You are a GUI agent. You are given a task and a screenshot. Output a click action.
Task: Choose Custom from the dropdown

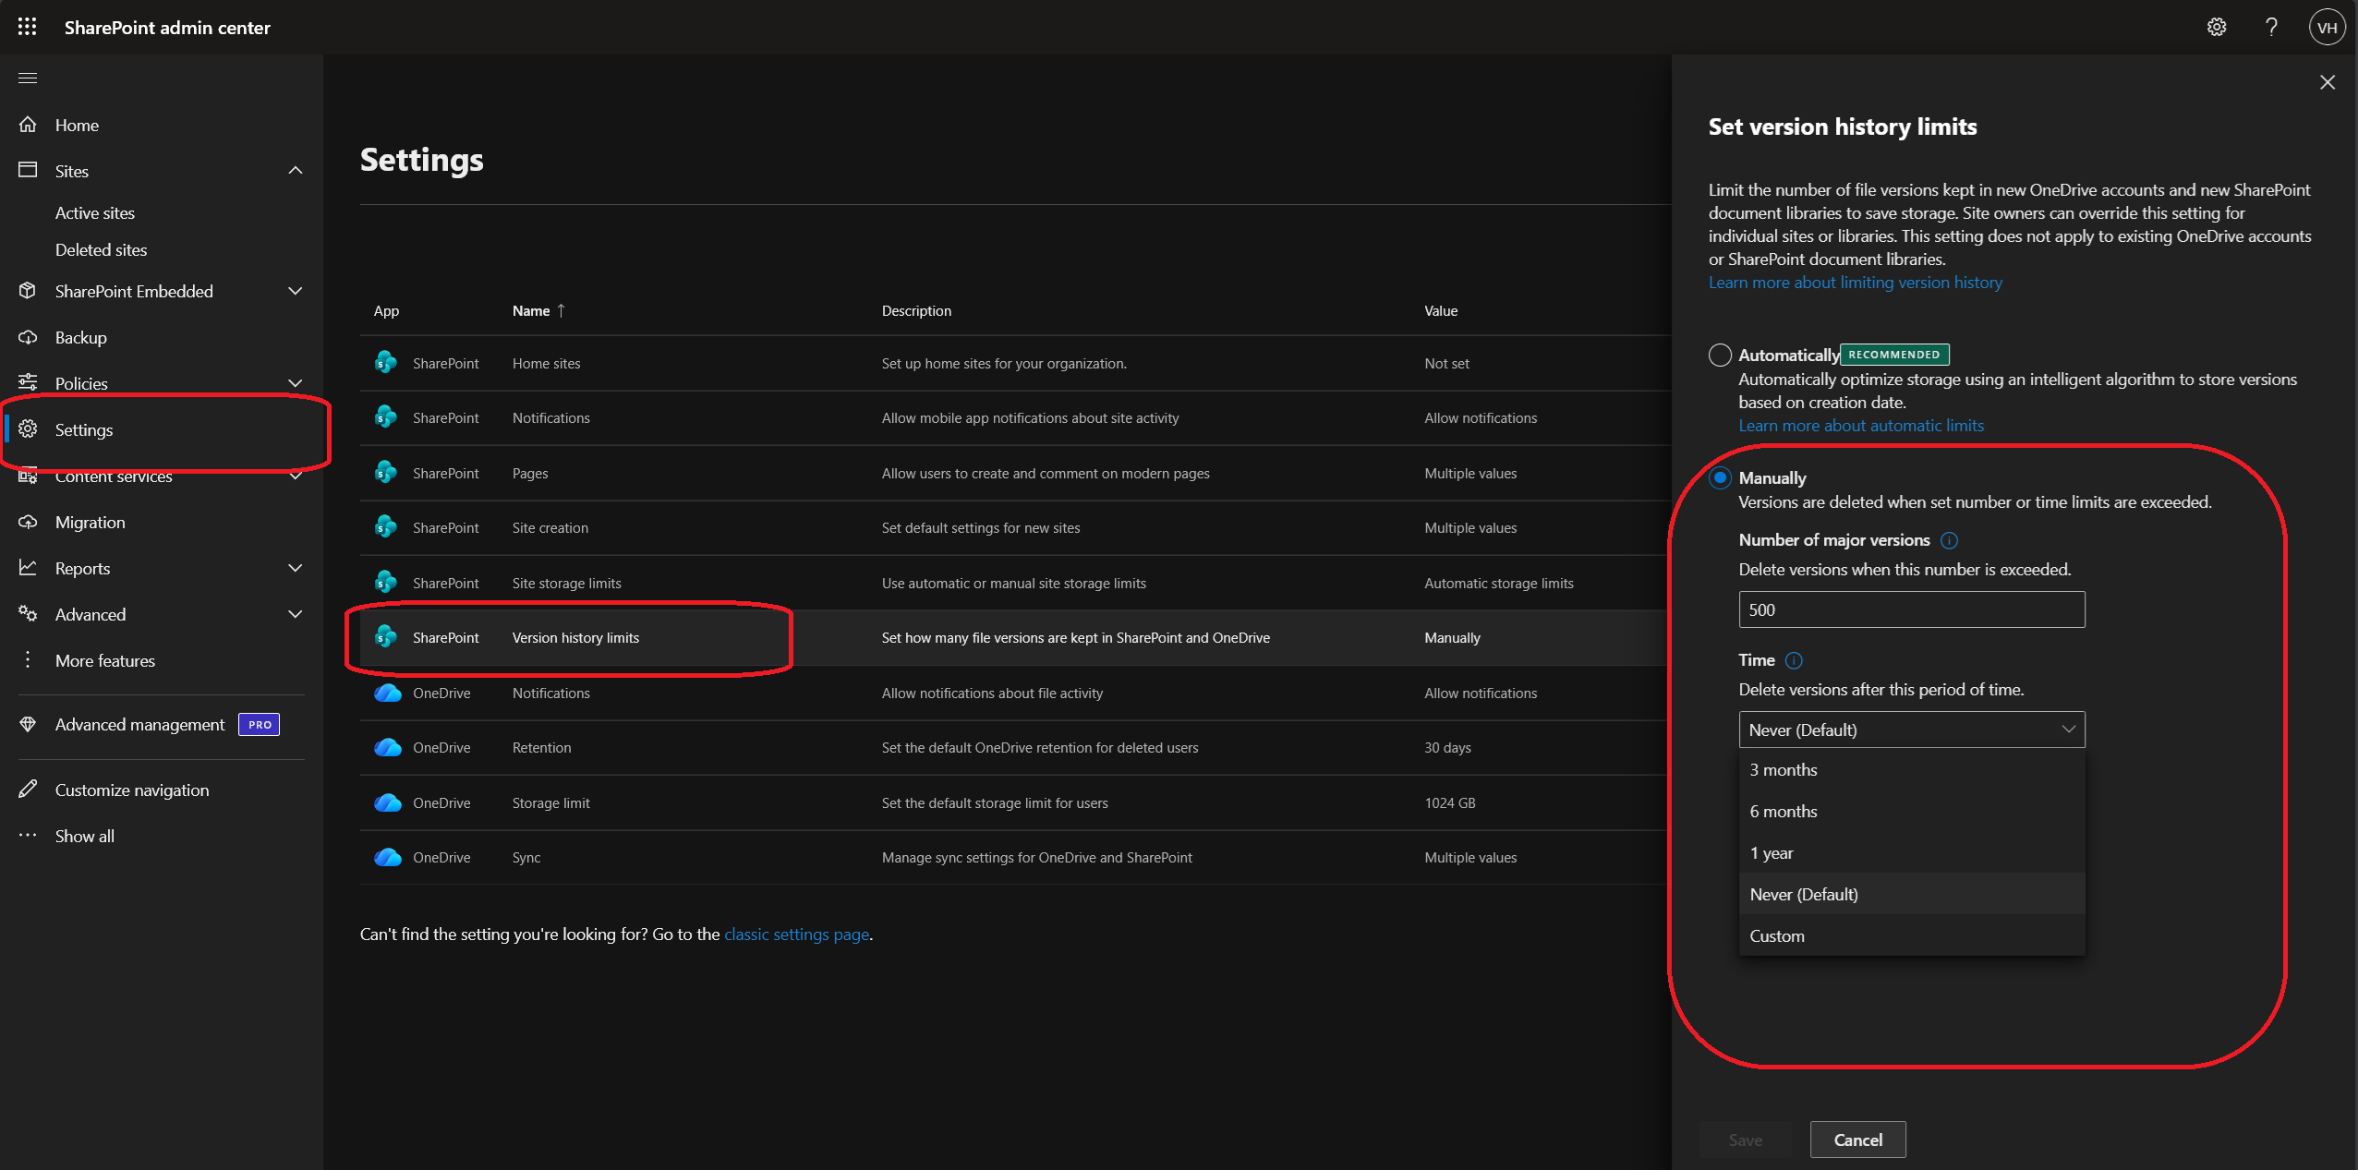[1911, 935]
